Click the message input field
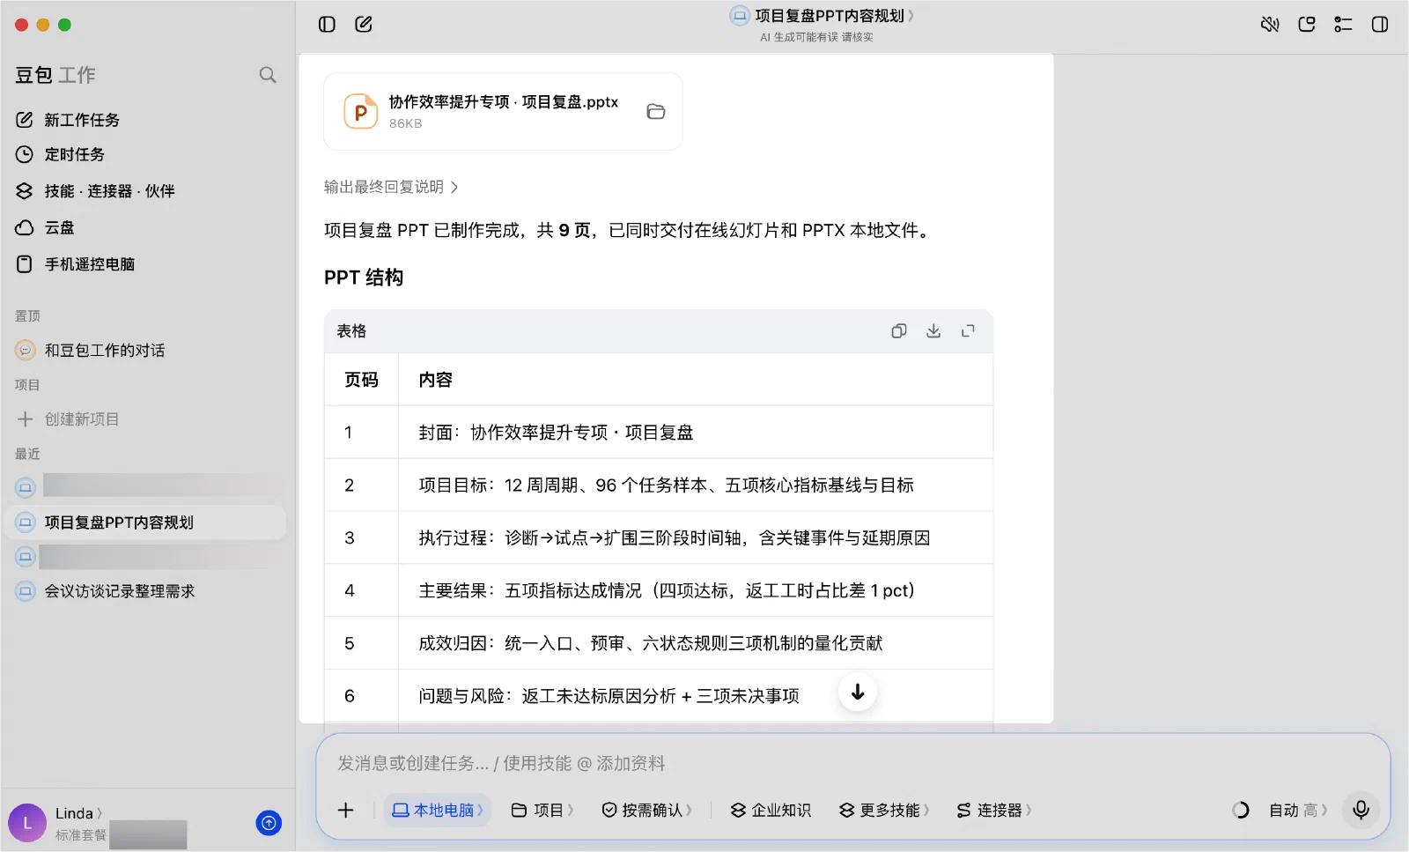The image size is (1409, 852). (852, 763)
